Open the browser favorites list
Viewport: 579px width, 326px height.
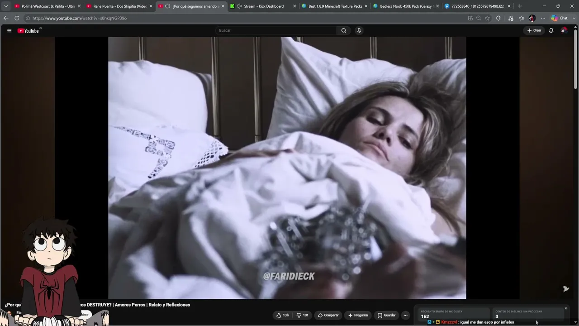(x=521, y=18)
